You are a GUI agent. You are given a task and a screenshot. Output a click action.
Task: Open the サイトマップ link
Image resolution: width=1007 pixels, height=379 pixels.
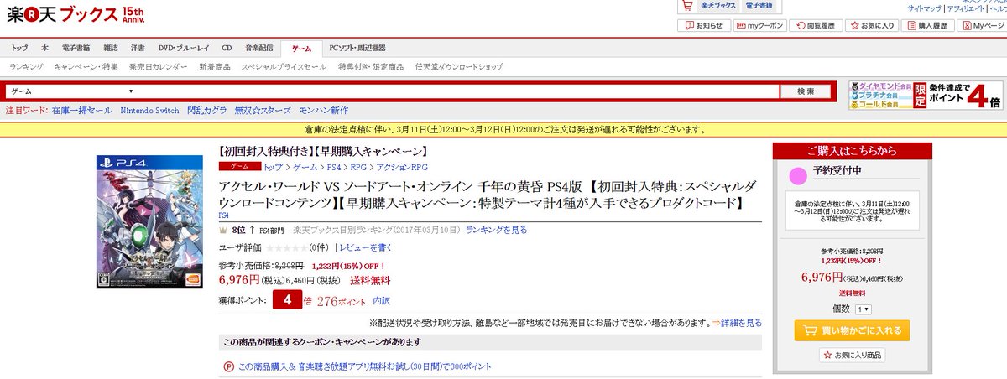point(924,8)
